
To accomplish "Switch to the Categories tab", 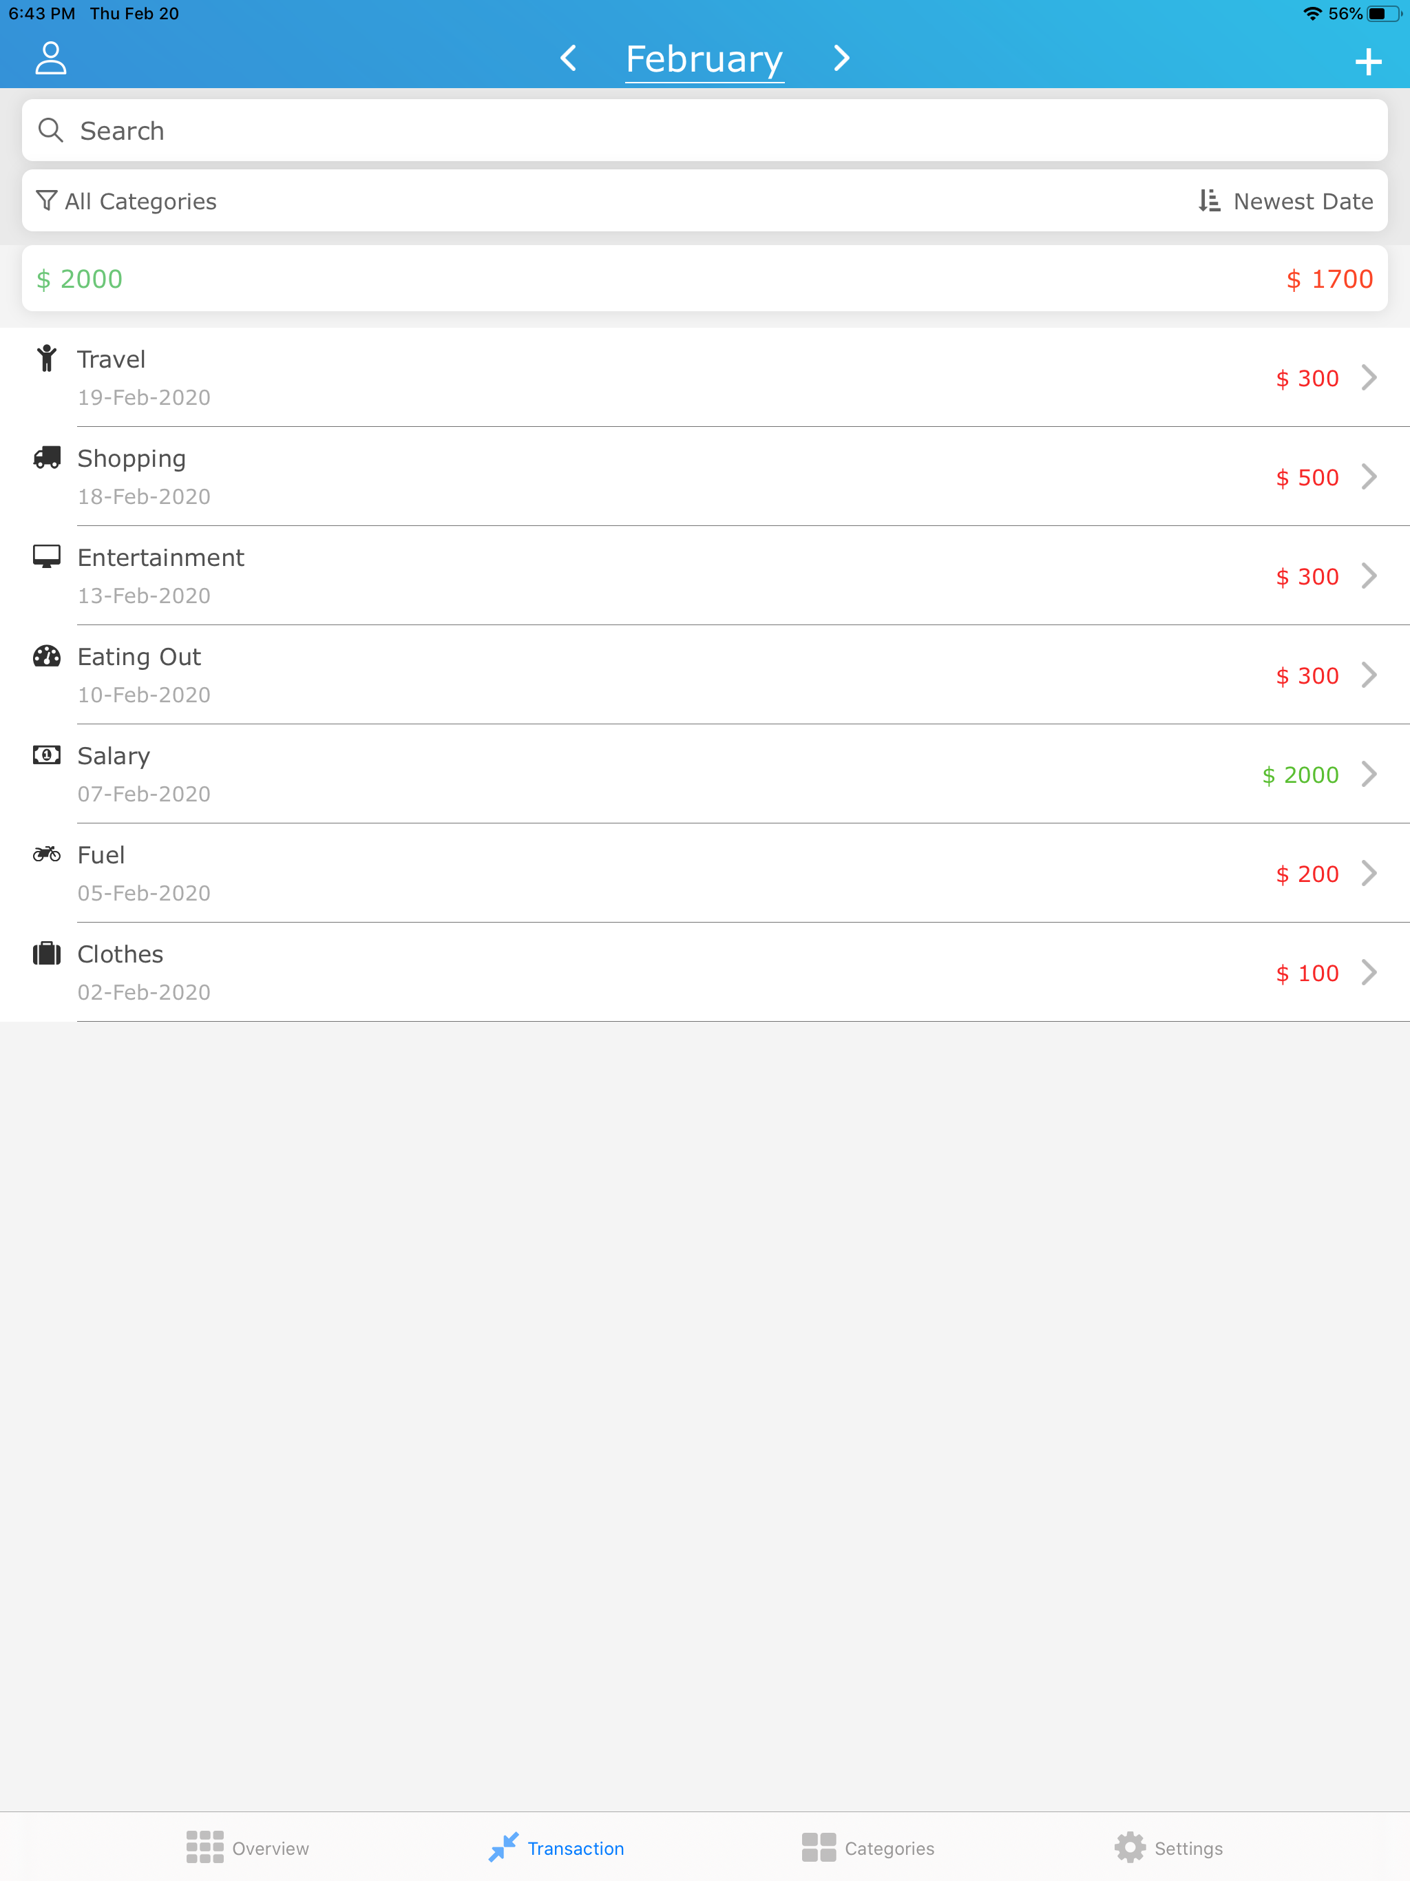I will (867, 1848).
